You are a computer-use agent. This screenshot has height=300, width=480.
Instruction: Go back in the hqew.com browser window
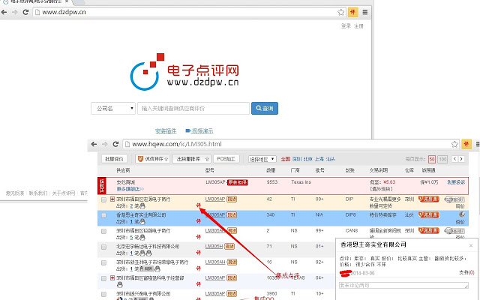[94, 144]
